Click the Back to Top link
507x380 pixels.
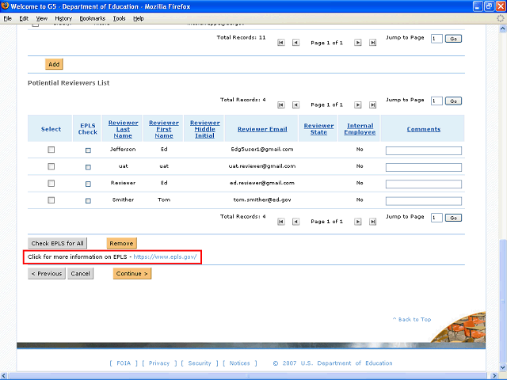412,320
